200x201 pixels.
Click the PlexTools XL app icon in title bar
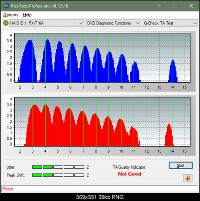coord(6,6)
